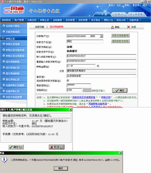The width and height of the screenshot is (151, 173).
Task: Close the 消息 dialog with X
Action: click(x=120, y=153)
